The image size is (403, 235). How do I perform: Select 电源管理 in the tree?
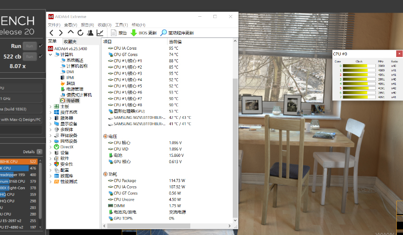pyautogui.click(x=74, y=89)
